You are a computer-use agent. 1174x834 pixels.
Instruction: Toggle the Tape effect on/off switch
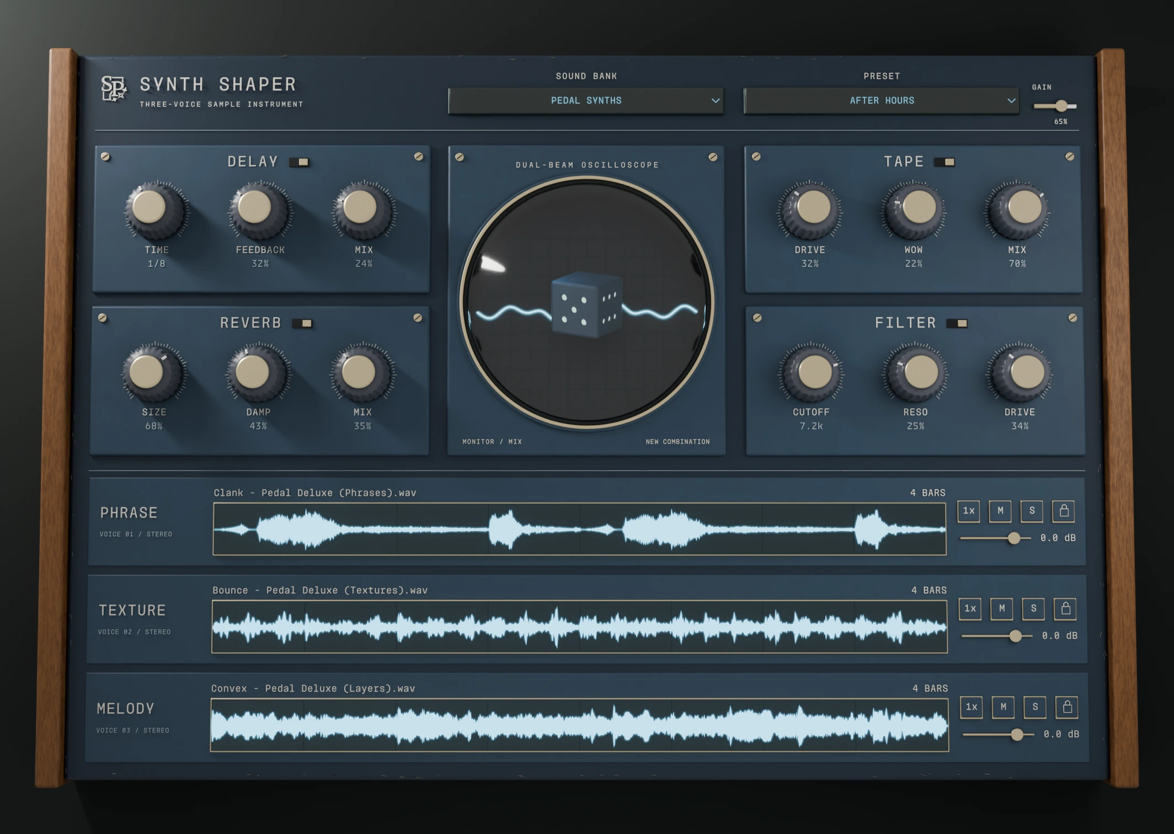coord(944,162)
